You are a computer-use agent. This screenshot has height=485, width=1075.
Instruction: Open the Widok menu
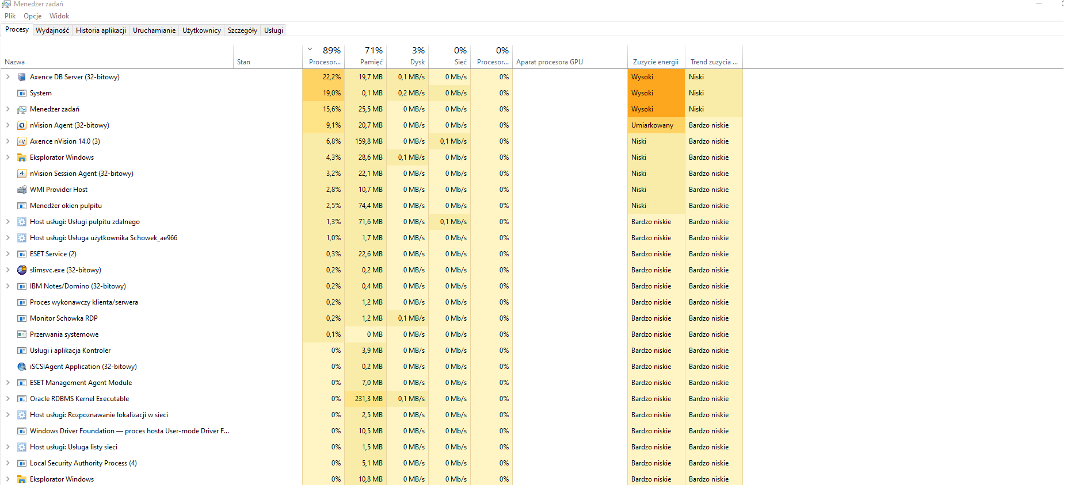pyautogui.click(x=59, y=16)
